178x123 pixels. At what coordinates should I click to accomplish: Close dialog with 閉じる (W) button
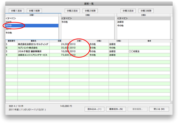[159, 109]
